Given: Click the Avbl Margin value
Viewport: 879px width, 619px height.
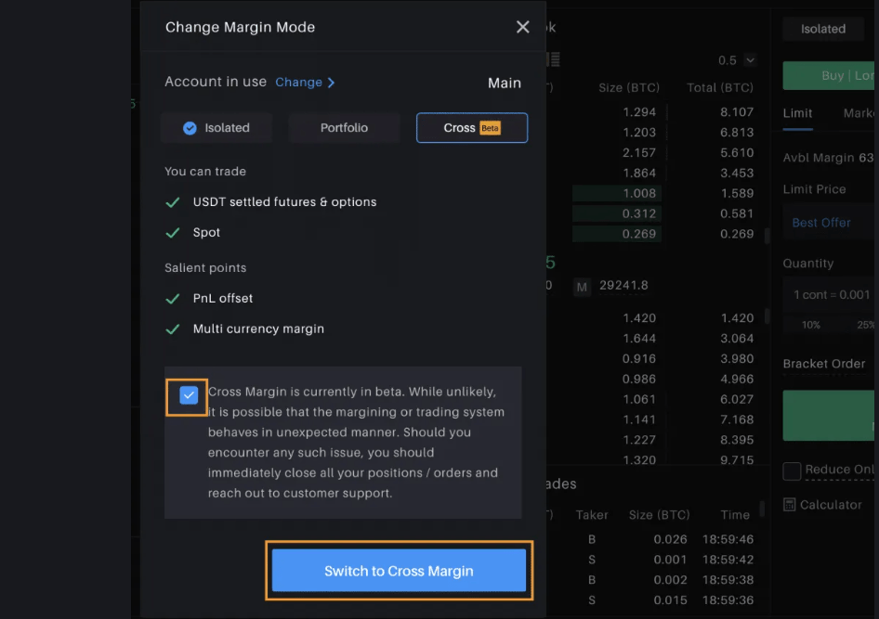Looking at the screenshot, I should pyautogui.click(x=866, y=158).
